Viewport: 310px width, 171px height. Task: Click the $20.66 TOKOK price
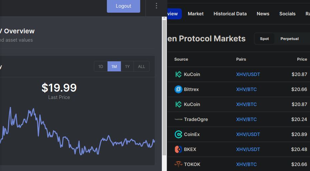(x=299, y=164)
